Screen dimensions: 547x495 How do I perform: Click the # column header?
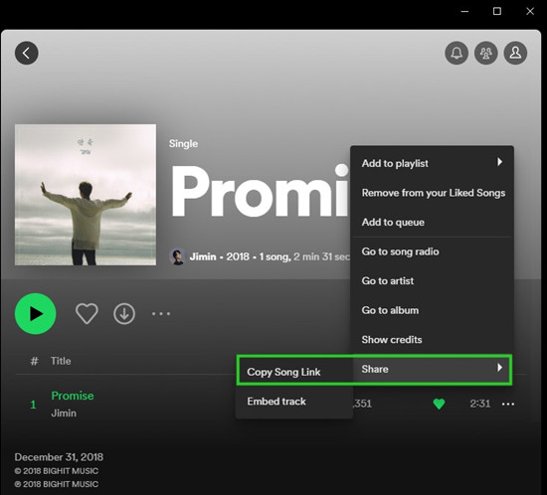pos(34,361)
